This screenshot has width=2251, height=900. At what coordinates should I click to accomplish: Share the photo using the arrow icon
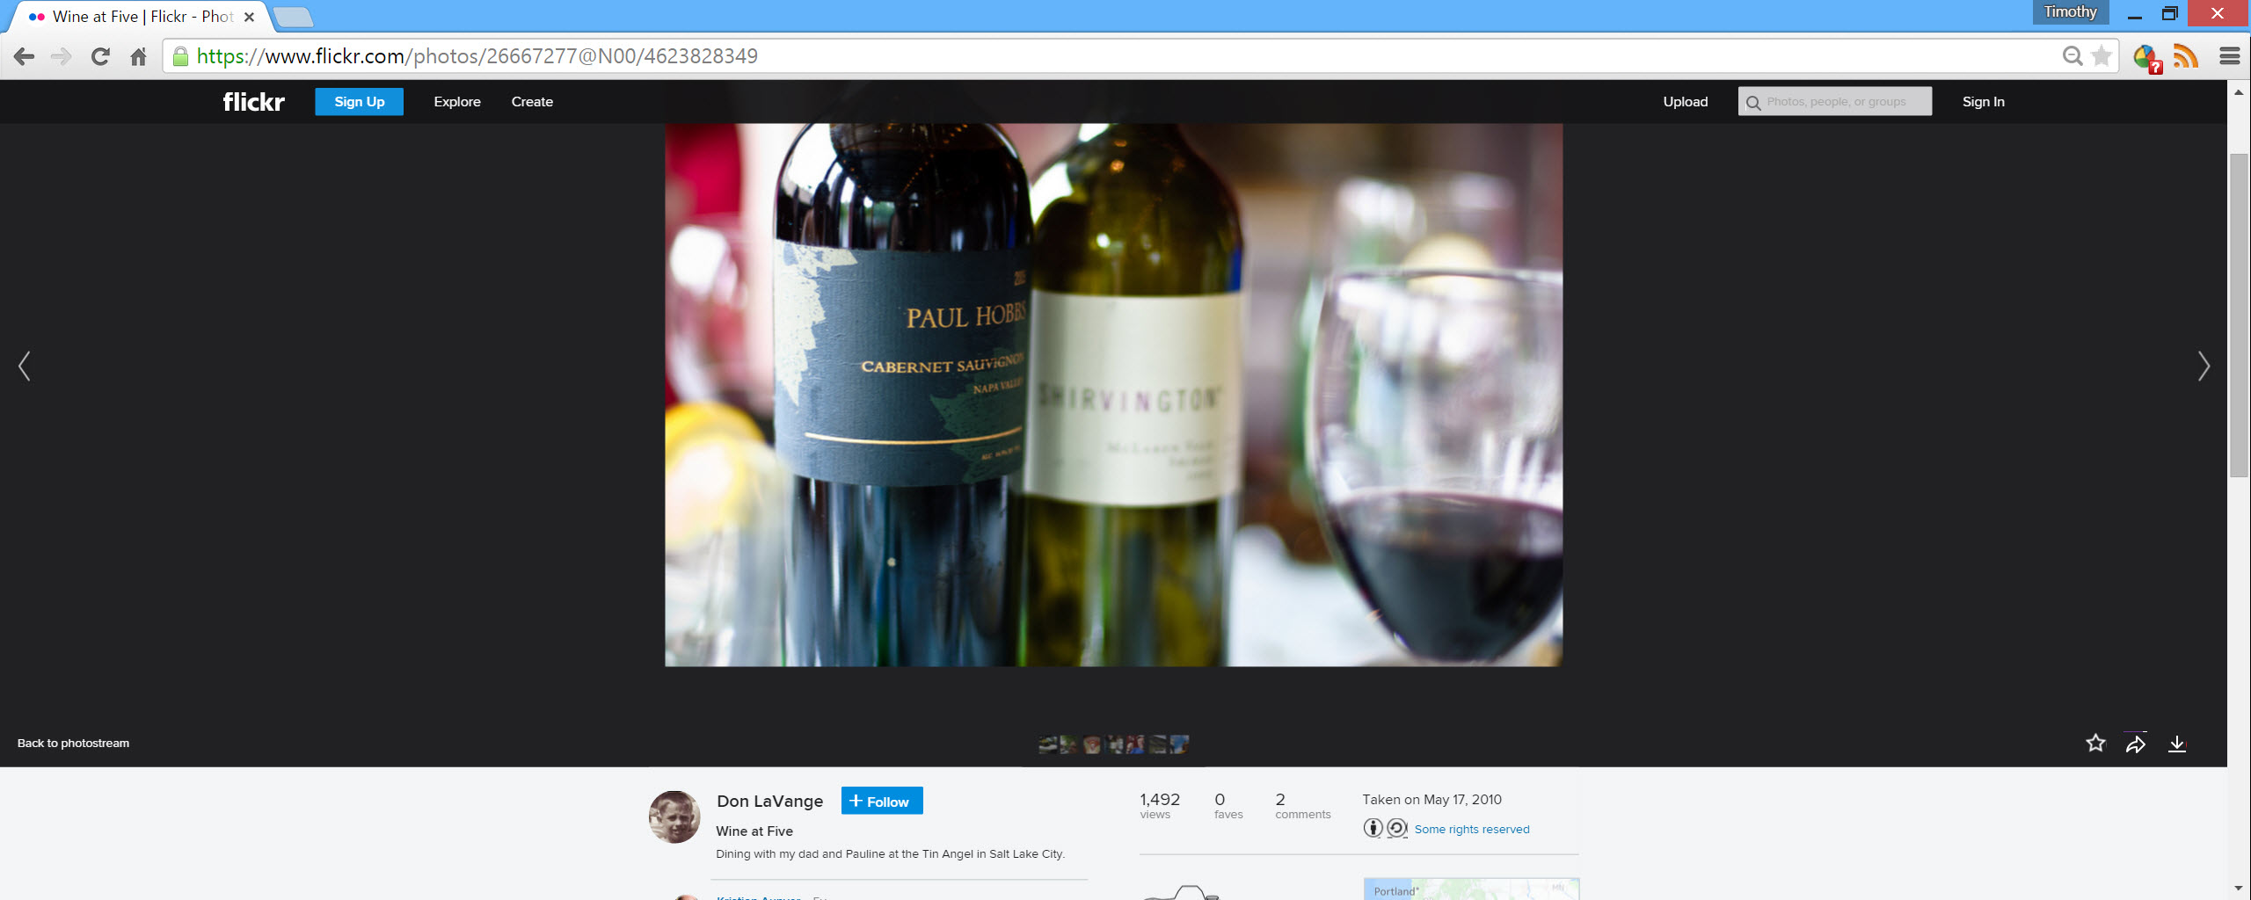tap(2136, 744)
